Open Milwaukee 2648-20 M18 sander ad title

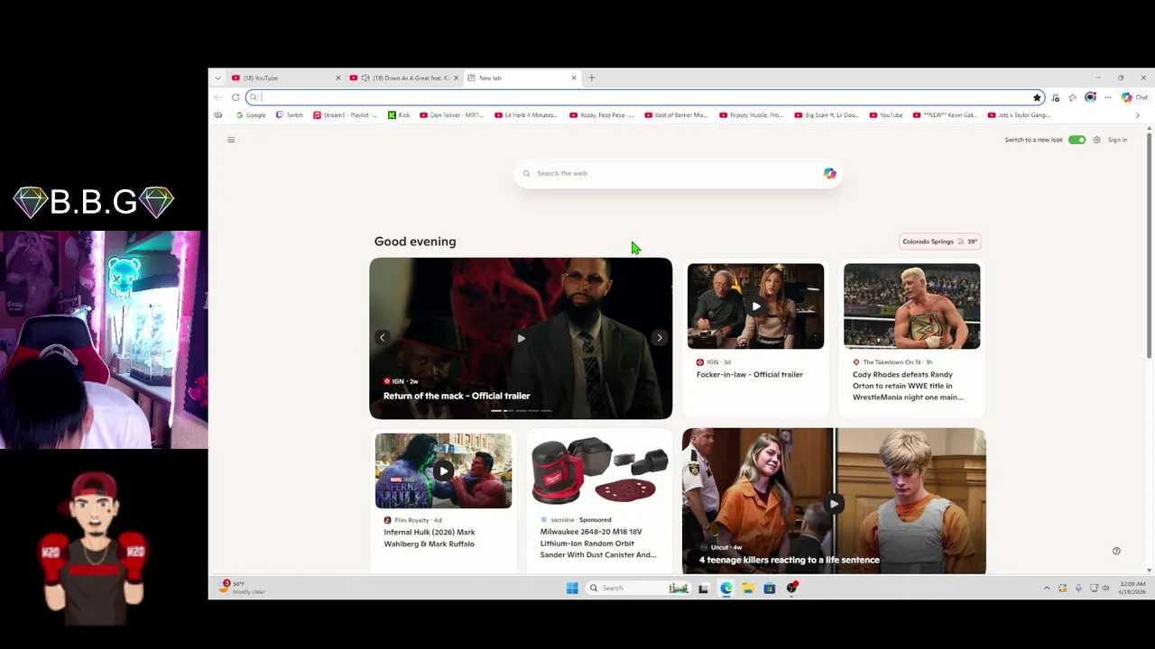598,544
